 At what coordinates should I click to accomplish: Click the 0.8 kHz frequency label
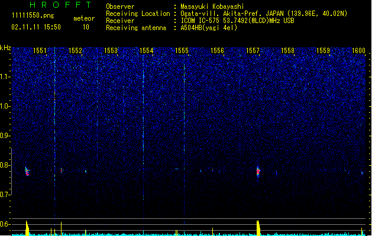click(x=5, y=165)
